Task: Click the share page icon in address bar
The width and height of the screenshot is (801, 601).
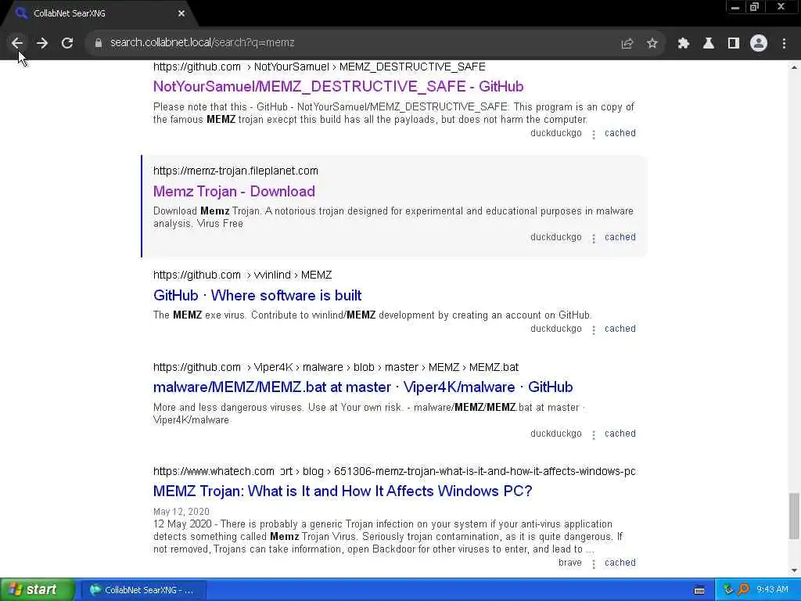Action: coord(627,44)
